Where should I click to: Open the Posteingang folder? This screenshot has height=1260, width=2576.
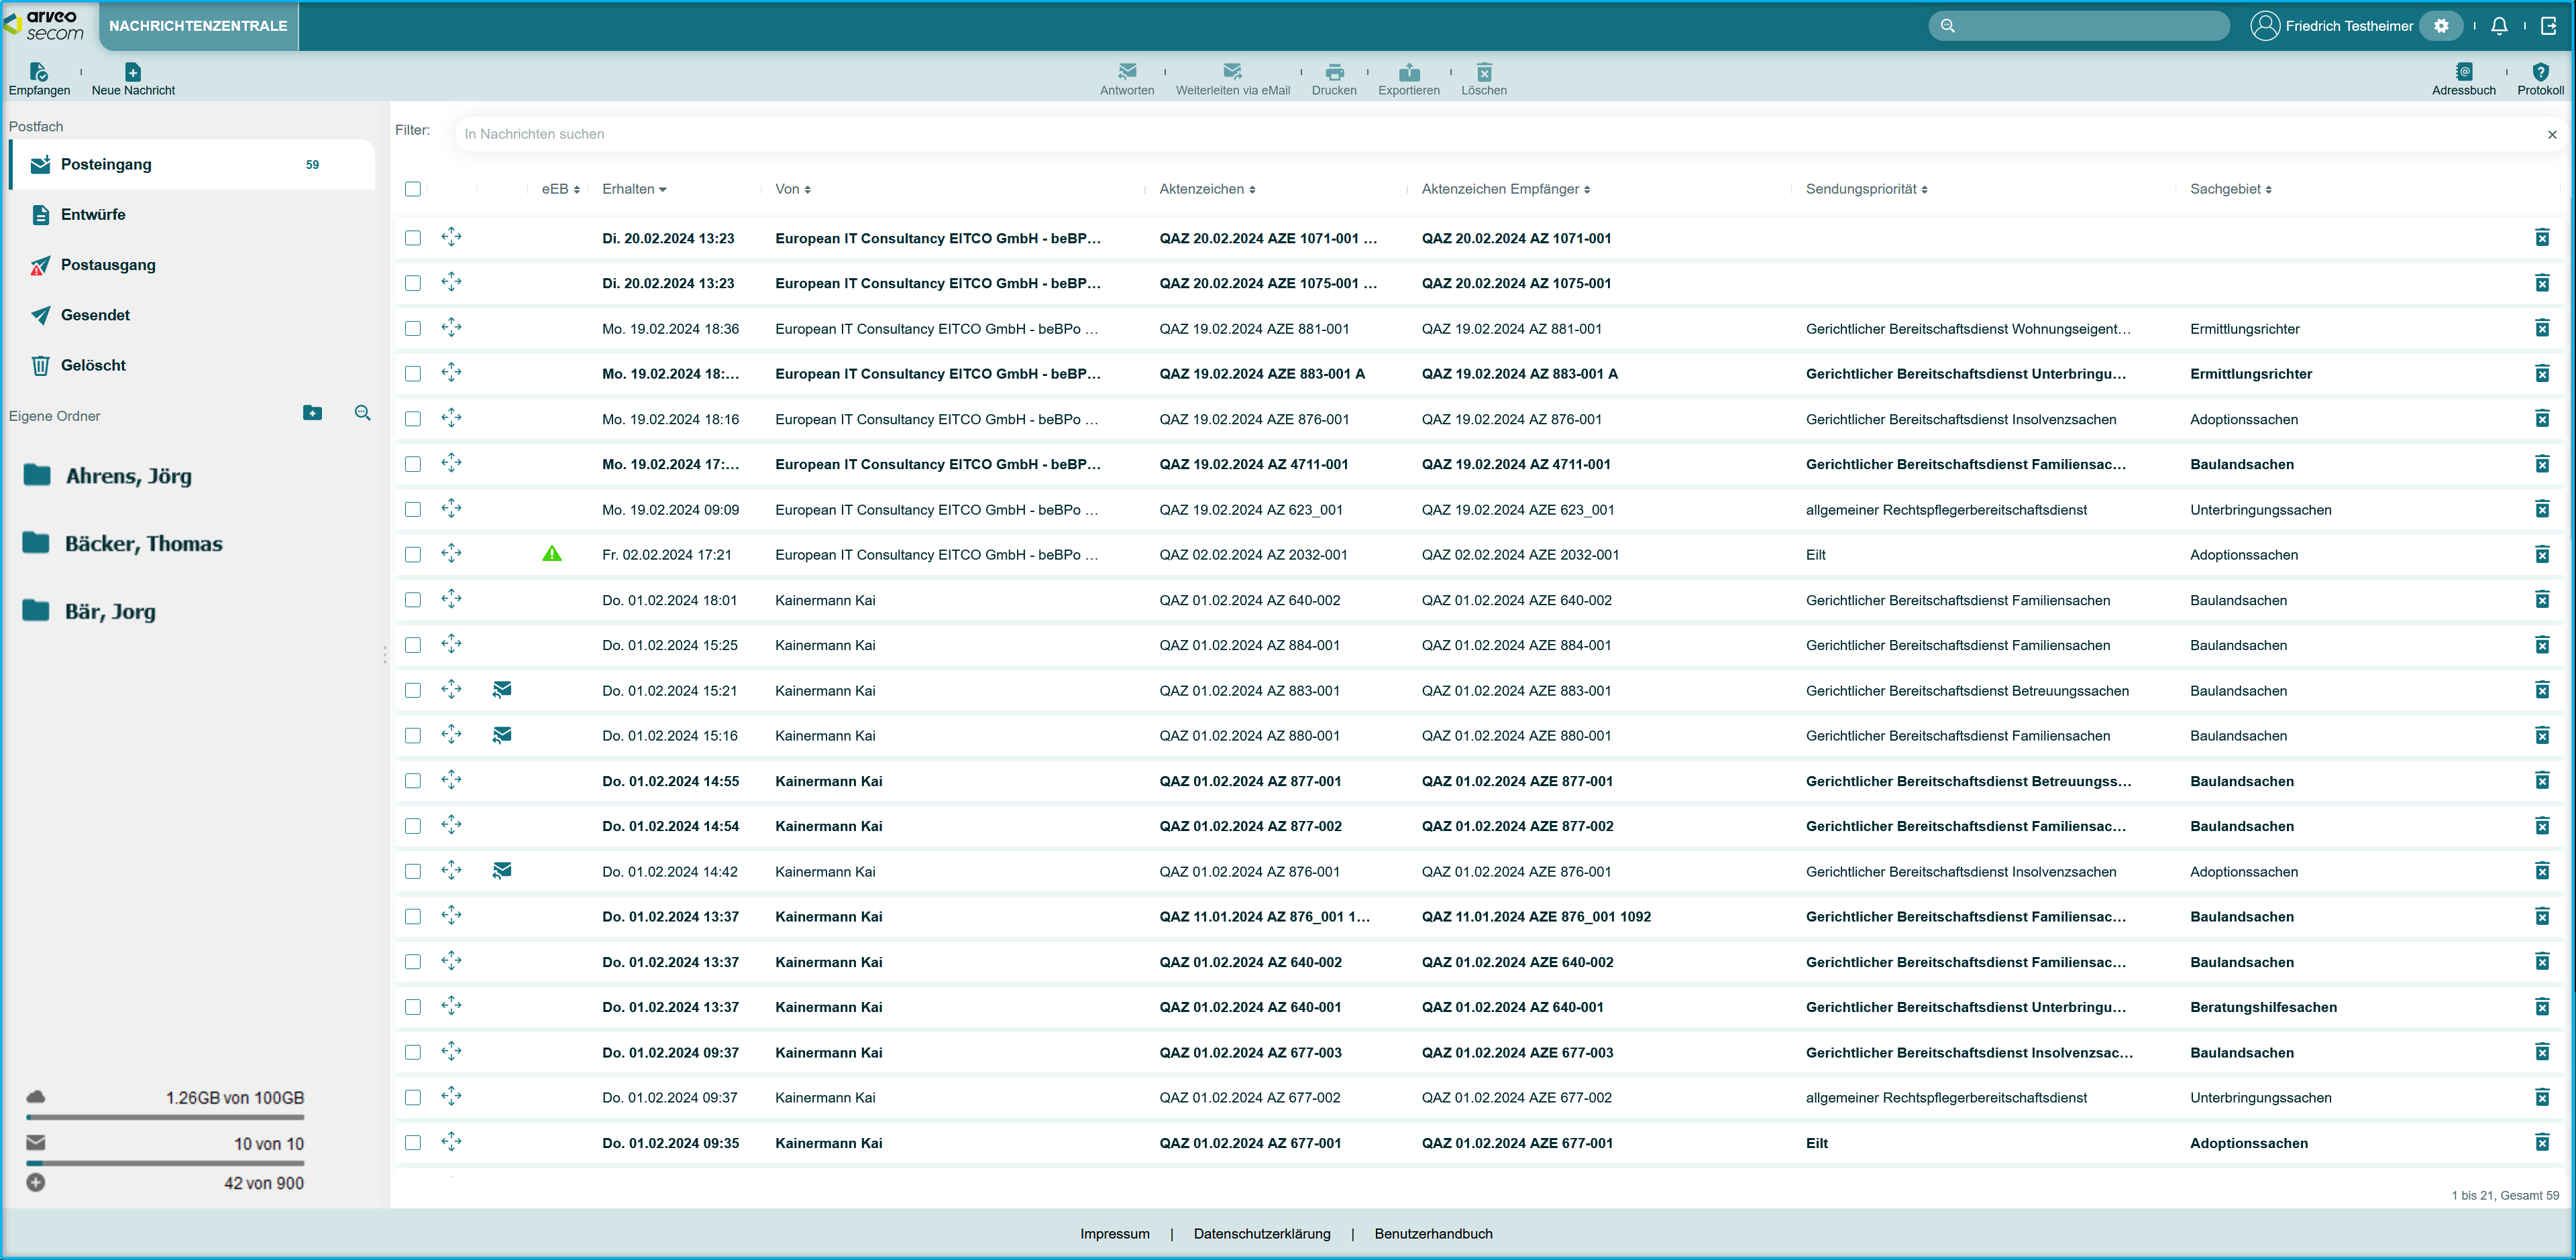click(x=192, y=164)
